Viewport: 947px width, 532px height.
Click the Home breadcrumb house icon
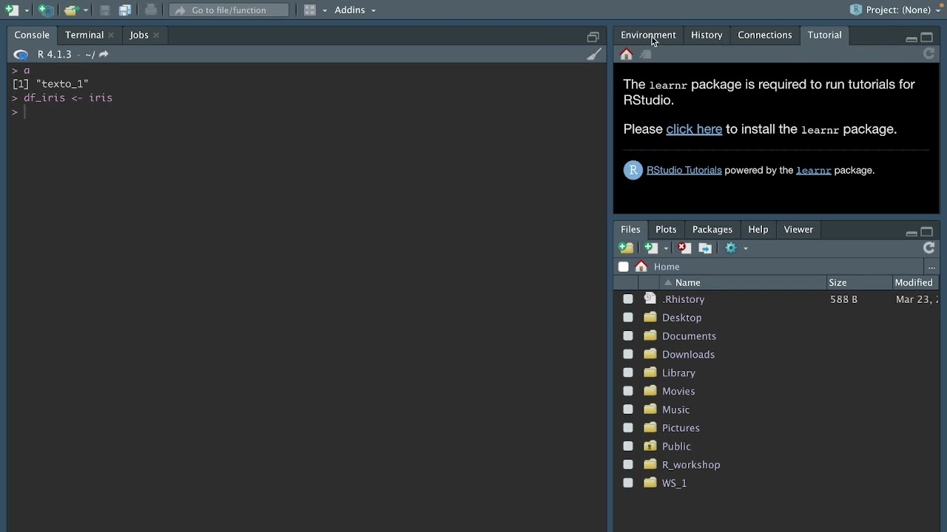pos(641,267)
